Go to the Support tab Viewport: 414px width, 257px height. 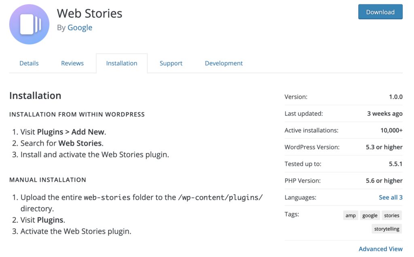click(171, 63)
